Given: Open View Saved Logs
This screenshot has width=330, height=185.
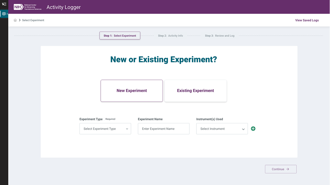Looking at the screenshot, I should pos(307,20).
